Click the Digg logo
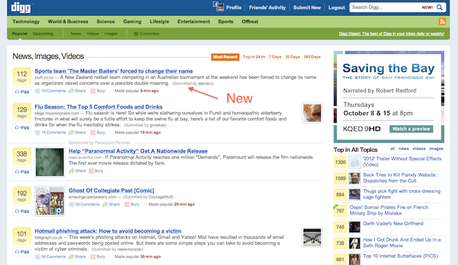 21,7
